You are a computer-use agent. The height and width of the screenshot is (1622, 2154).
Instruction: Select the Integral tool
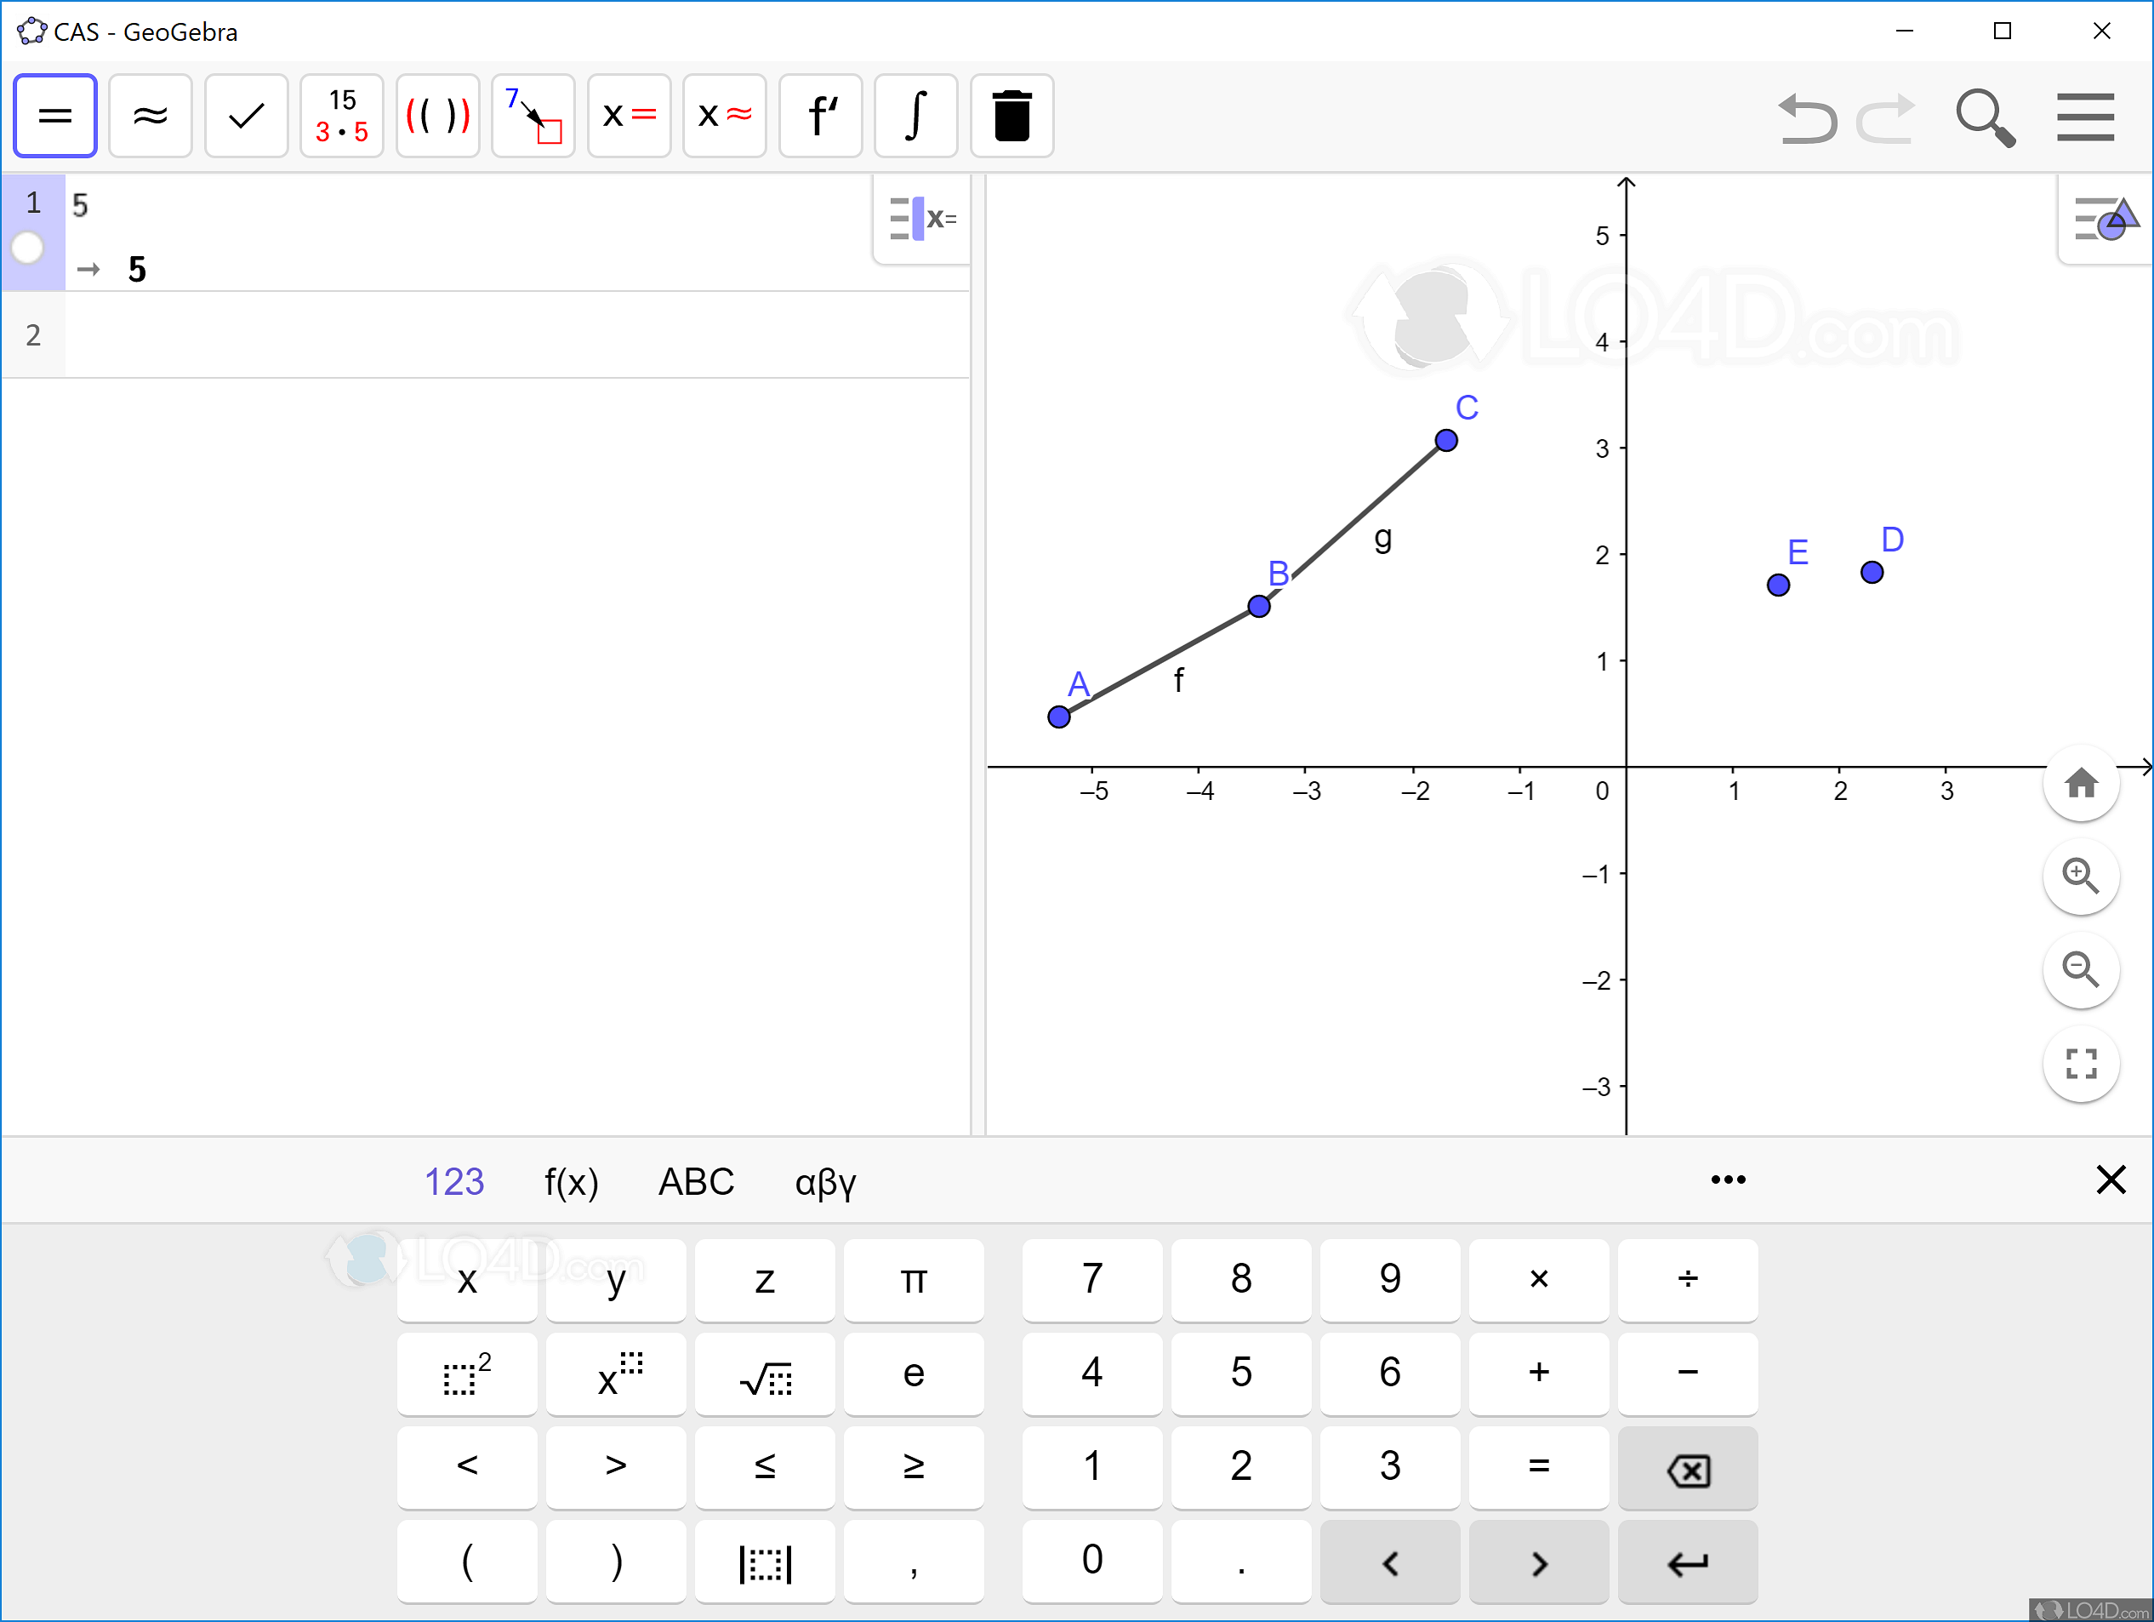pyautogui.click(x=915, y=116)
